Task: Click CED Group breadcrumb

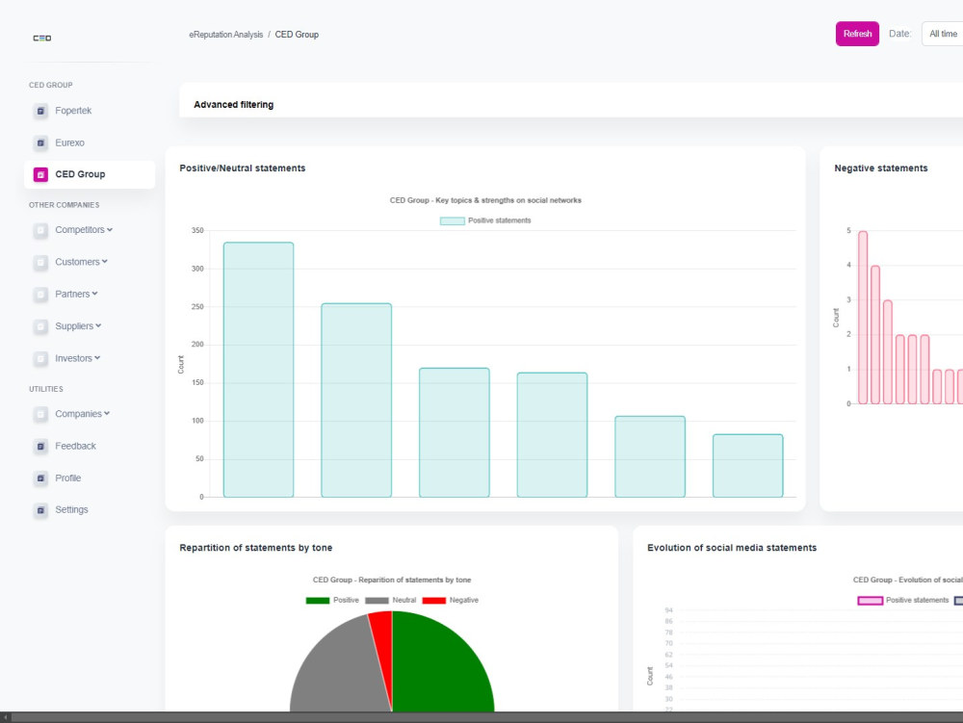Action: (297, 35)
